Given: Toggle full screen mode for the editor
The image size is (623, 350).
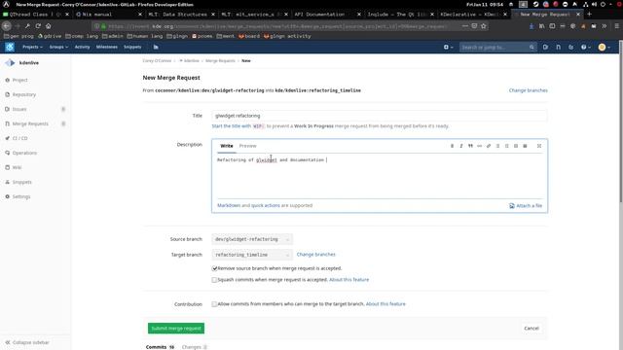Looking at the screenshot, I should point(539,146).
